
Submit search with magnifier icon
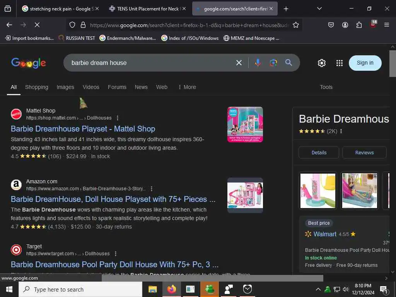tap(288, 63)
